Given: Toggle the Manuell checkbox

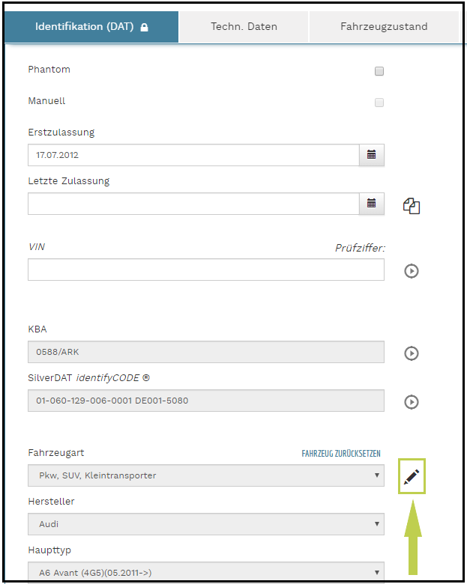Looking at the screenshot, I should coord(379,103).
